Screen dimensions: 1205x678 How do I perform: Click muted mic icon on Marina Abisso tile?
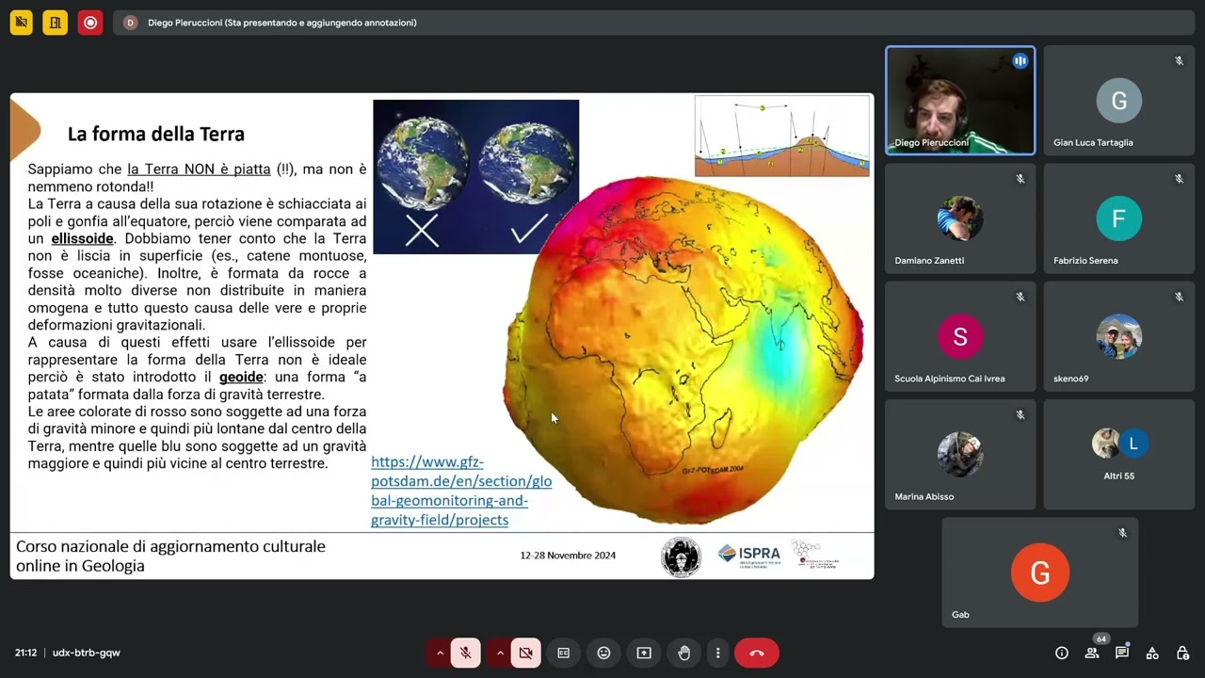pyautogui.click(x=1020, y=414)
